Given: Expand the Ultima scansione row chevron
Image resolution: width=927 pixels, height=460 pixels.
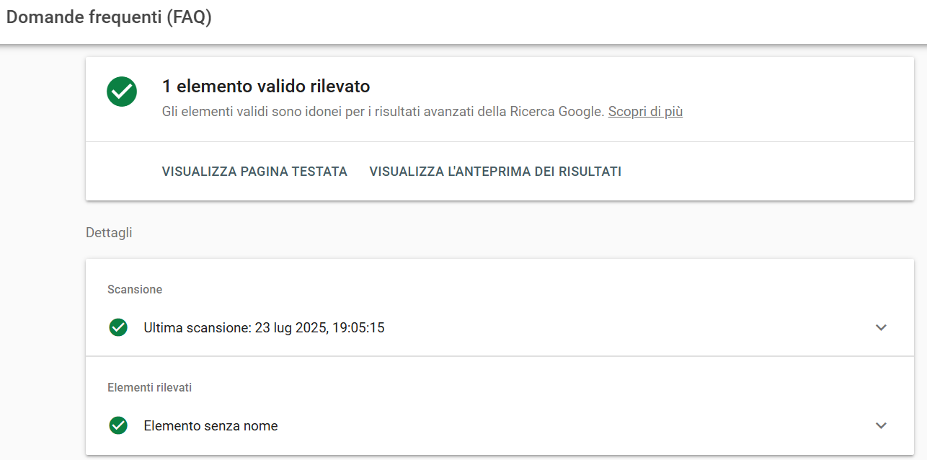Looking at the screenshot, I should click(x=881, y=327).
